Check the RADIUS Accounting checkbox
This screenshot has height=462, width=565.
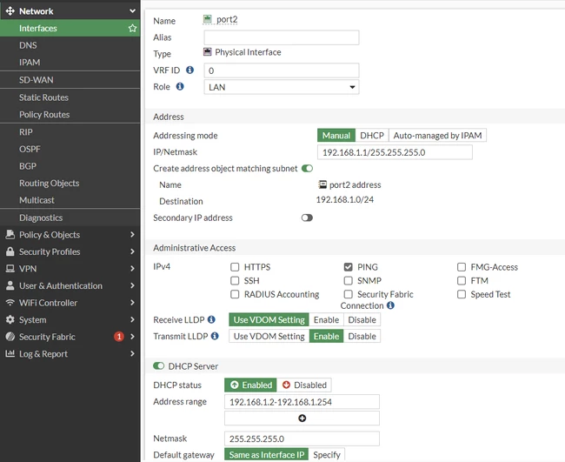(x=235, y=294)
